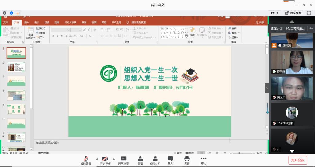Viewport: 315px width, 167px height.
Task: Open the chat panel icon
Action: pos(170,159)
